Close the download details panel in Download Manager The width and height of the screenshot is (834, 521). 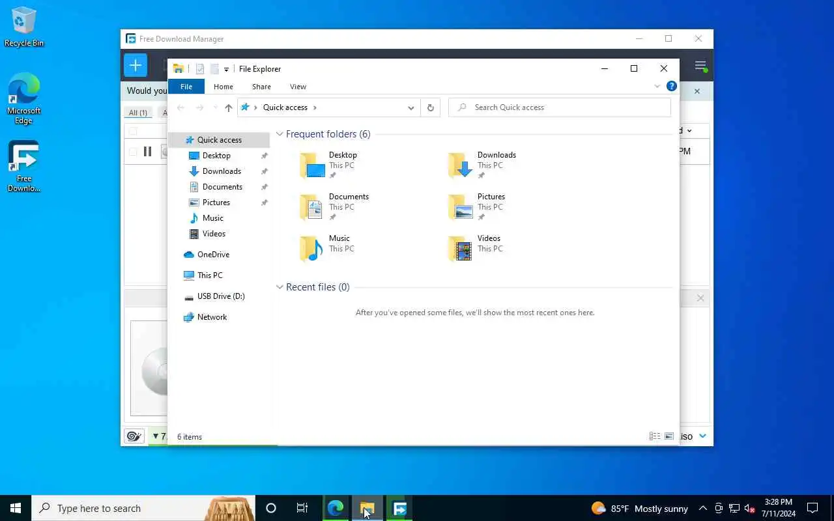pos(700,298)
